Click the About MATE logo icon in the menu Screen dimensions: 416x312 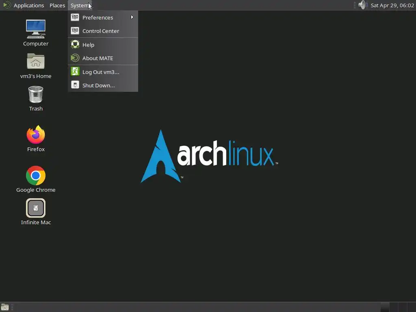[x=75, y=58]
